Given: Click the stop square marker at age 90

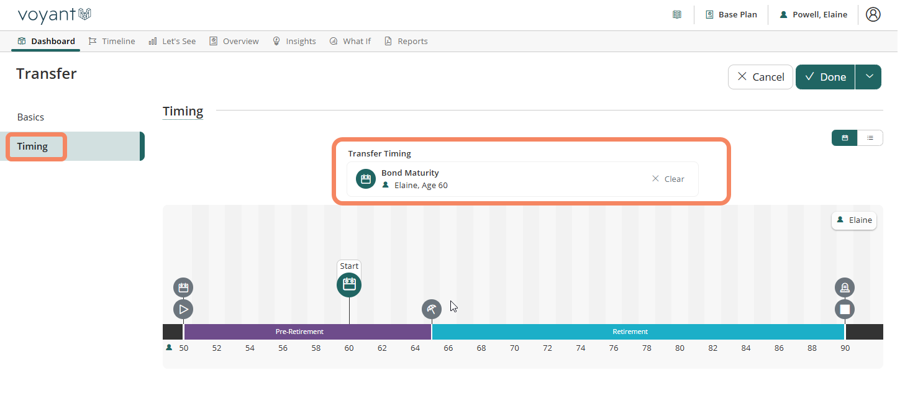Looking at the screenshot, I should coord(845,309).
